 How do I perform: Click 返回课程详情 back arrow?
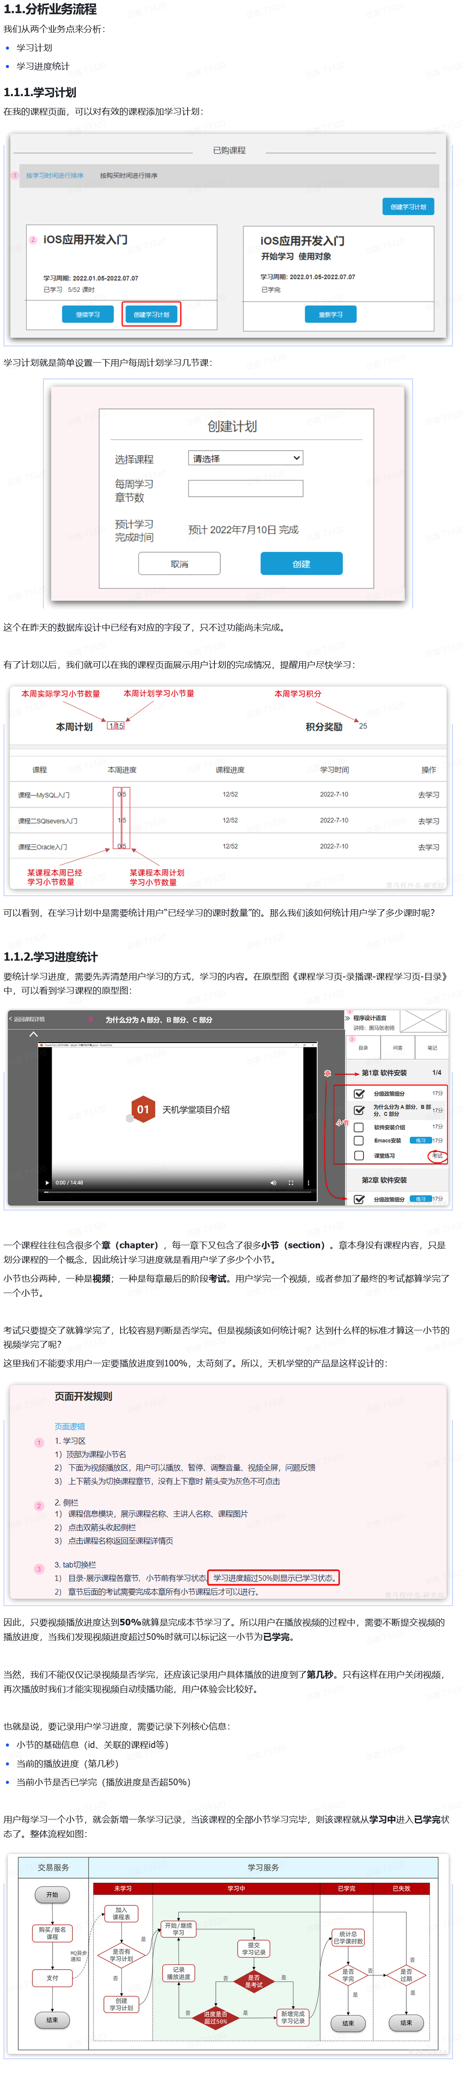(11, 1019)
